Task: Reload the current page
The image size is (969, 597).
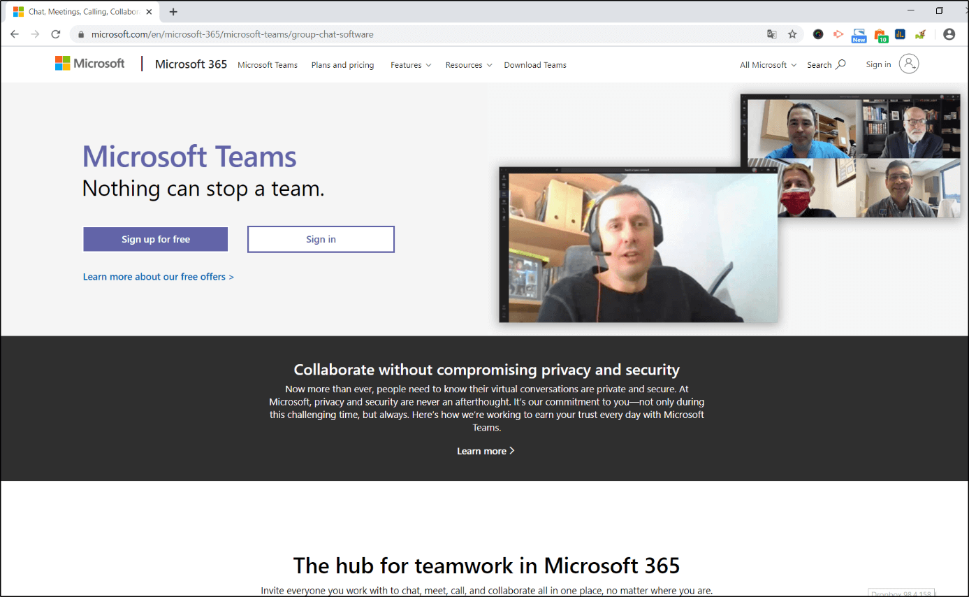Action: [56, 34]
